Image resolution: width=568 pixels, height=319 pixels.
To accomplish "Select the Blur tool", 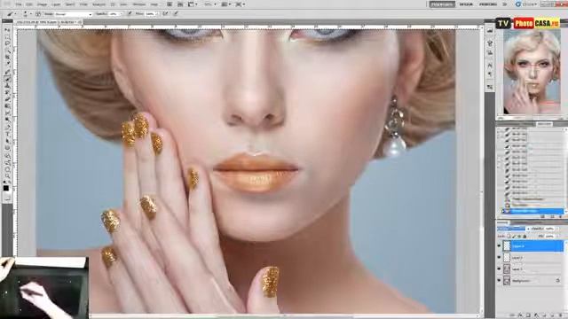I will [x=7, y=112].
